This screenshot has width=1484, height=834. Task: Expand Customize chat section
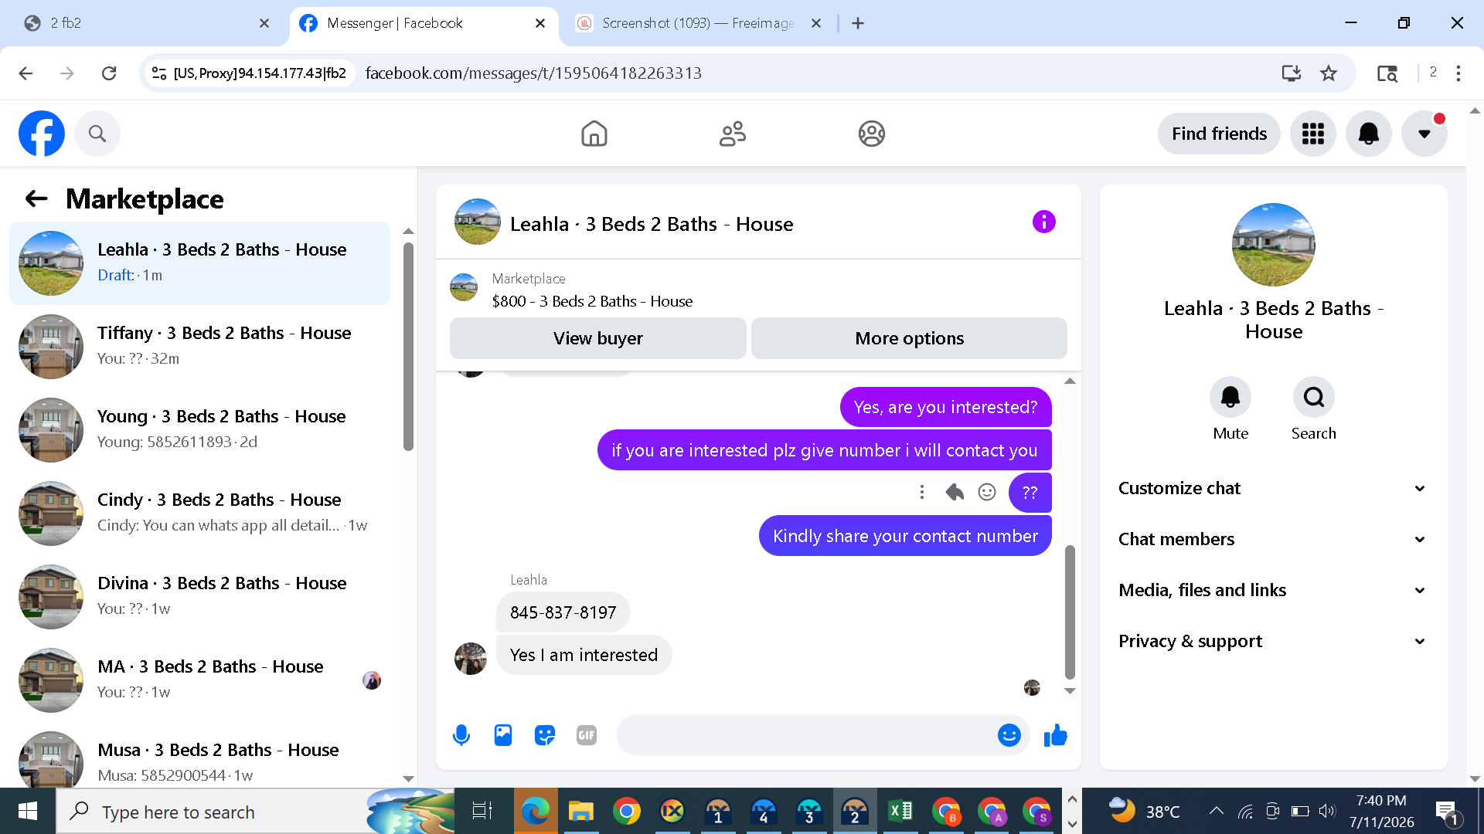point(1274,488)
